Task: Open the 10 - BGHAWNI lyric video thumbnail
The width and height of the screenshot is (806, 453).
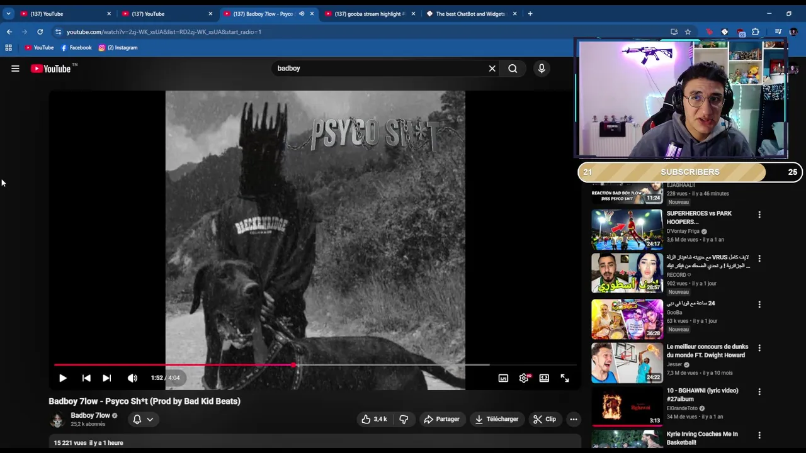Action: 627,406
